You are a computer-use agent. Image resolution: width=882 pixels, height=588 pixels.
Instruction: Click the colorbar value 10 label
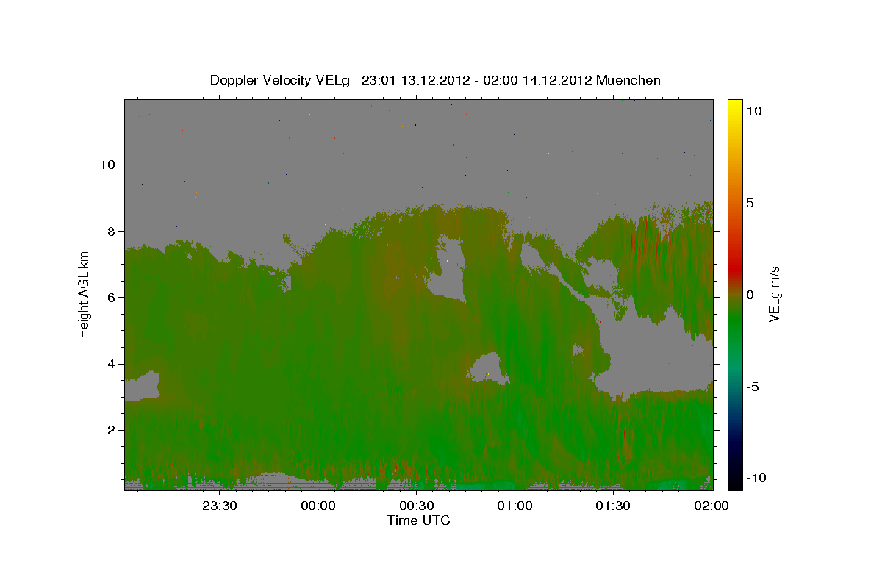coord(753,110)
